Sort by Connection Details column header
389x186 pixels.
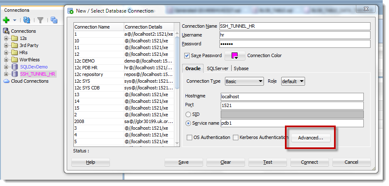pyautogui.click(x=149, y=27)
